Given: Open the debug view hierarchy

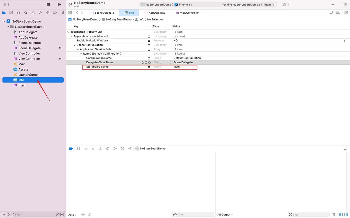Looking at the screenshot, I should [108, 148].
